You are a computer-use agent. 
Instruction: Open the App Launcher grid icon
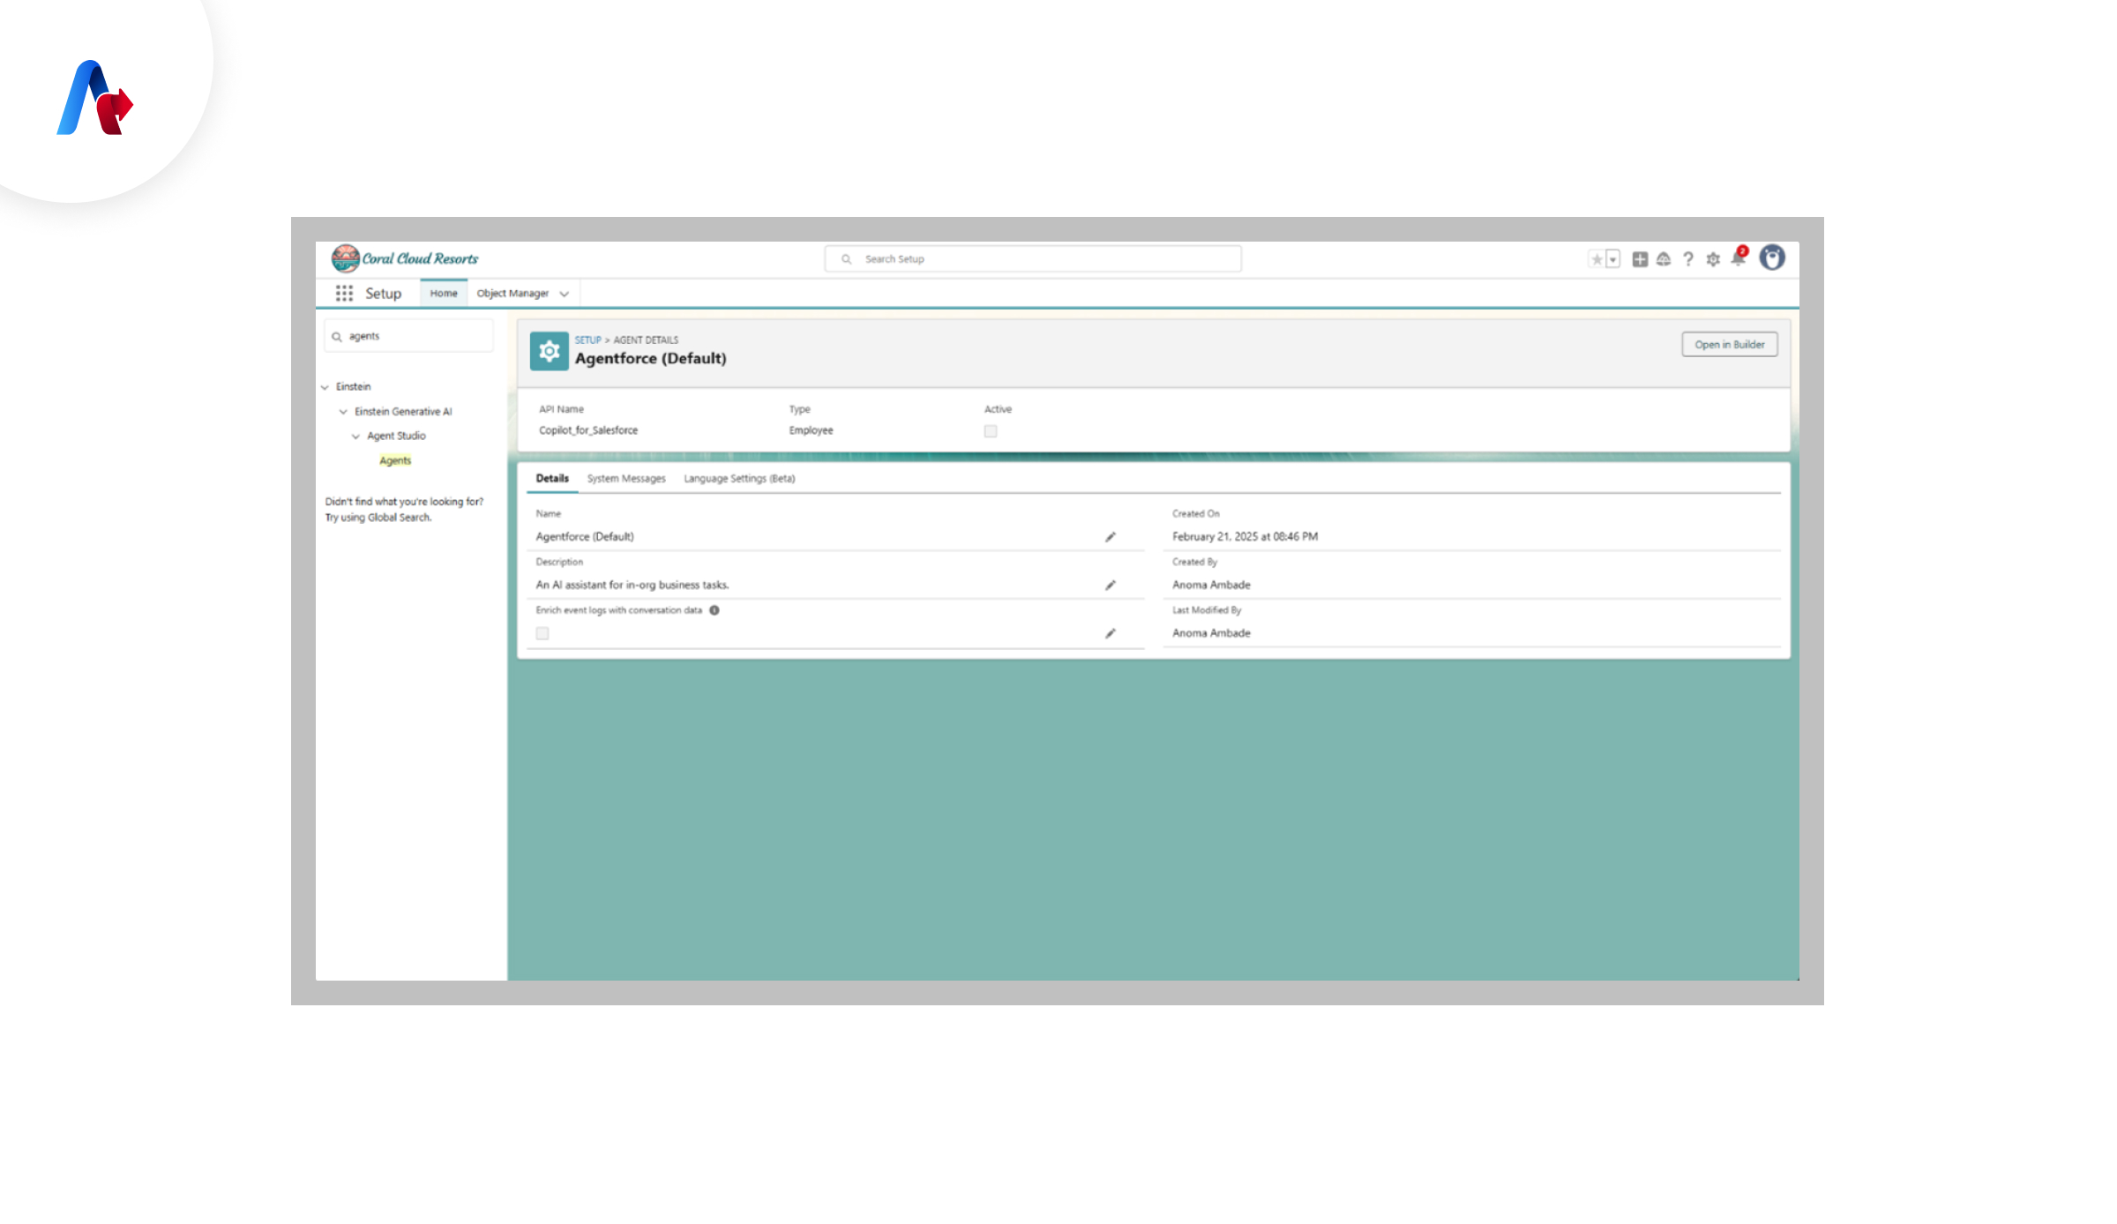pyautogui.click(x=344, y=293)
